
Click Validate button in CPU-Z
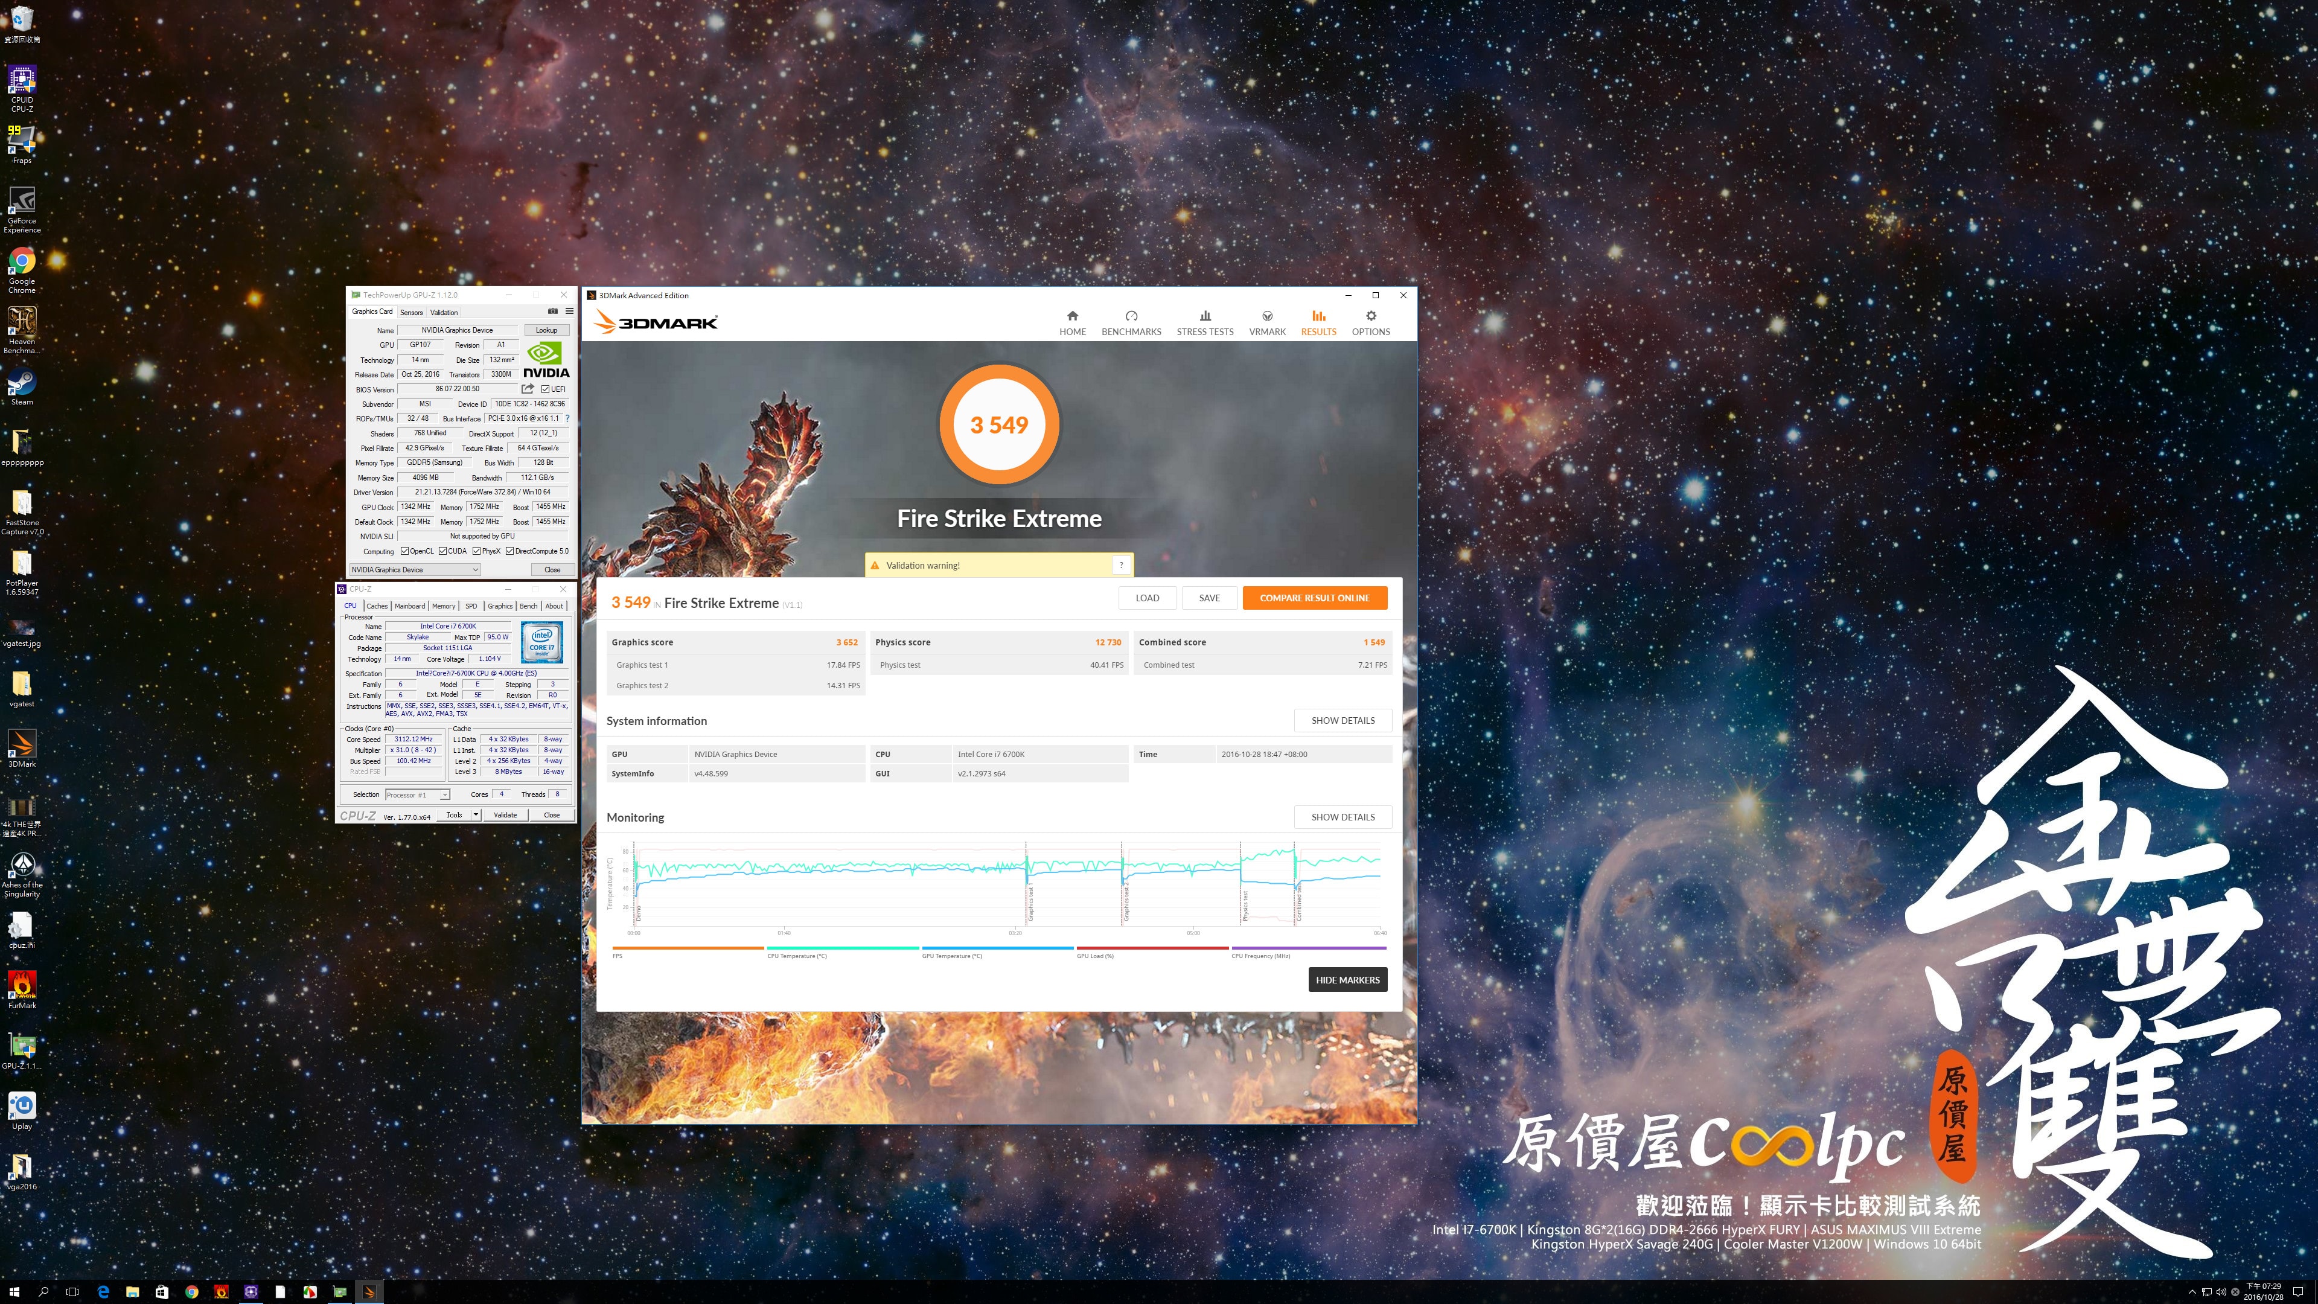tap(506, 814)
